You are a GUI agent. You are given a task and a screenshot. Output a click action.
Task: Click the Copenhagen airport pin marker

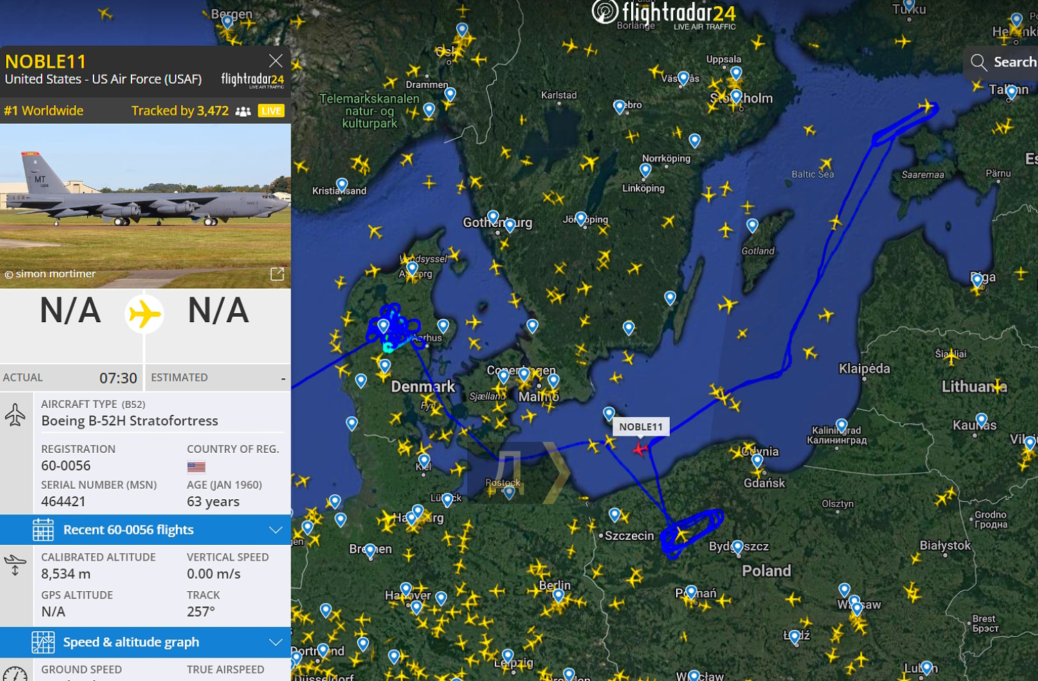(x=524, y=374)
